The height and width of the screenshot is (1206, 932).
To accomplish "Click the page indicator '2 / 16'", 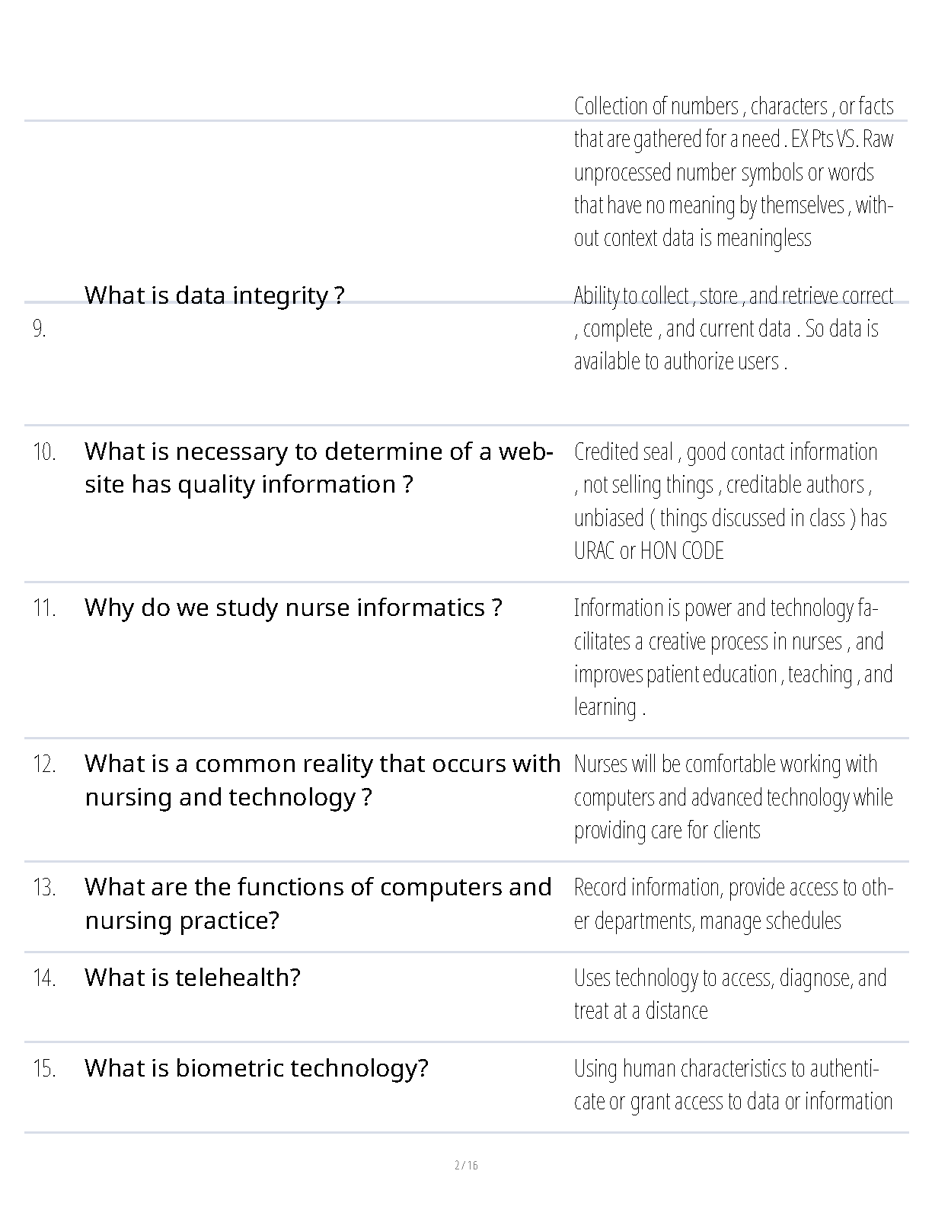I will tap(466, 1165).
